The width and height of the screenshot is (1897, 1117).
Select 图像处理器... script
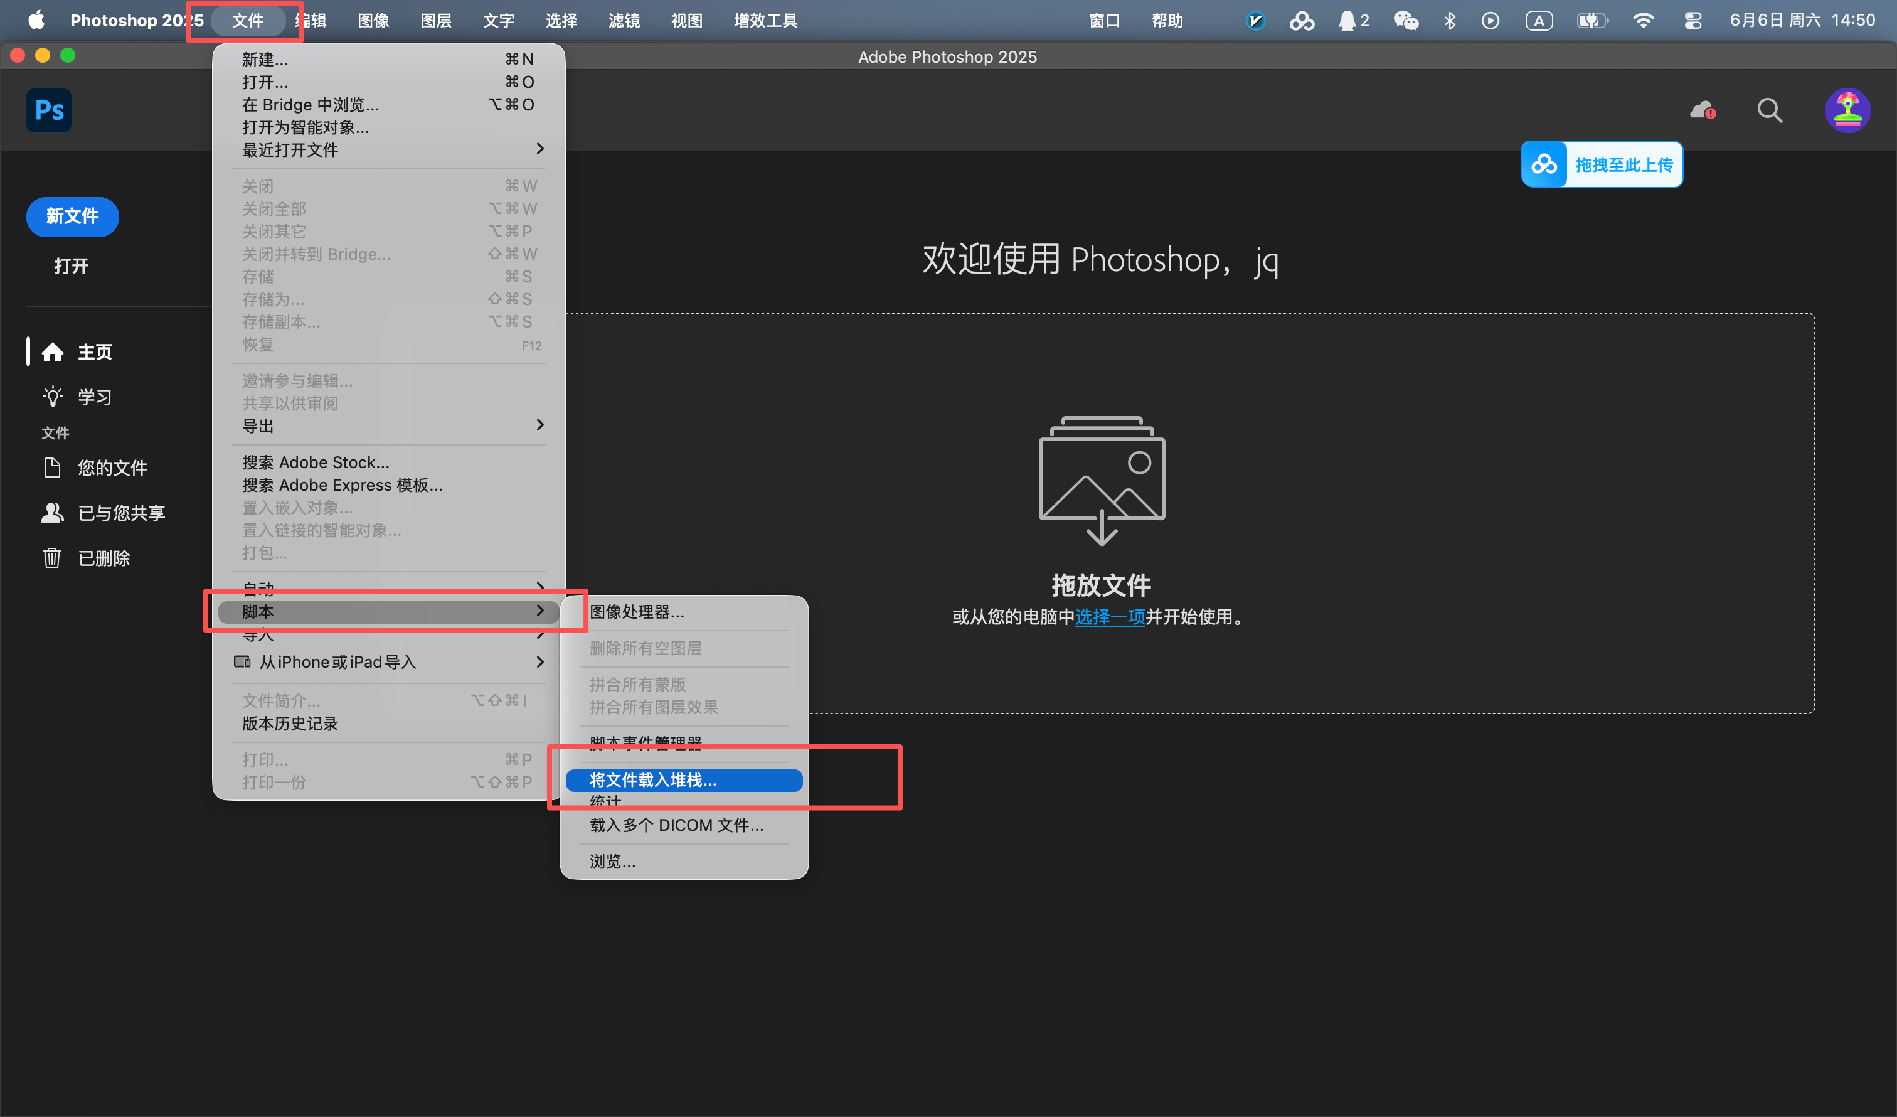coord(684,612)
